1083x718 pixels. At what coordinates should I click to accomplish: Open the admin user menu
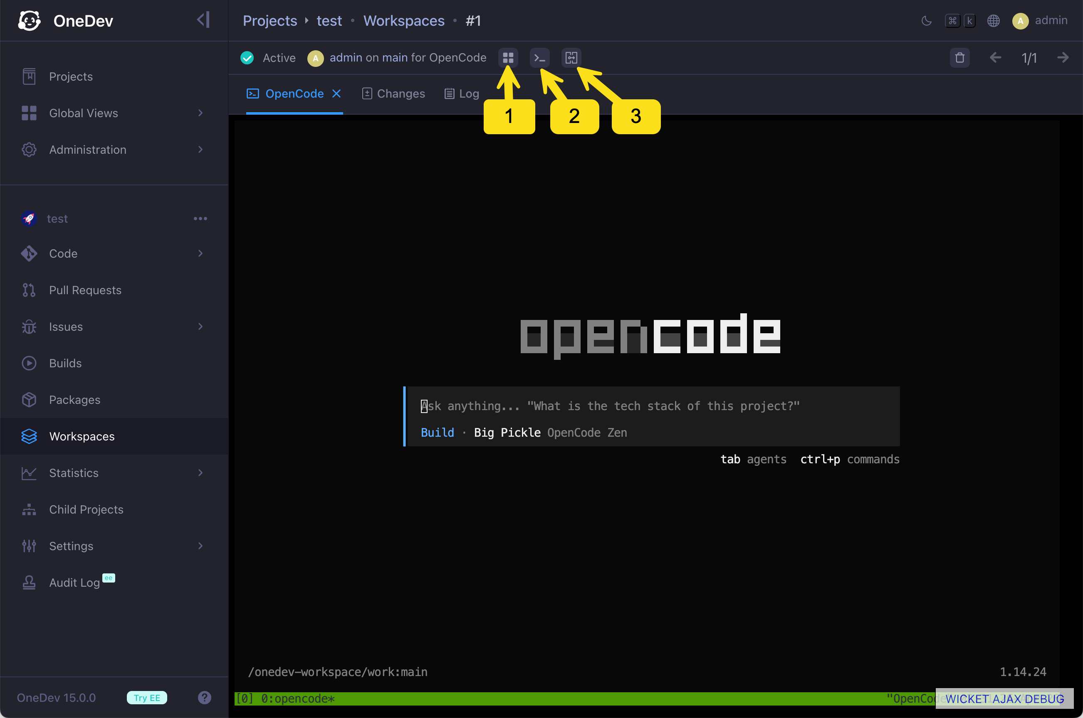point(1039,21)
